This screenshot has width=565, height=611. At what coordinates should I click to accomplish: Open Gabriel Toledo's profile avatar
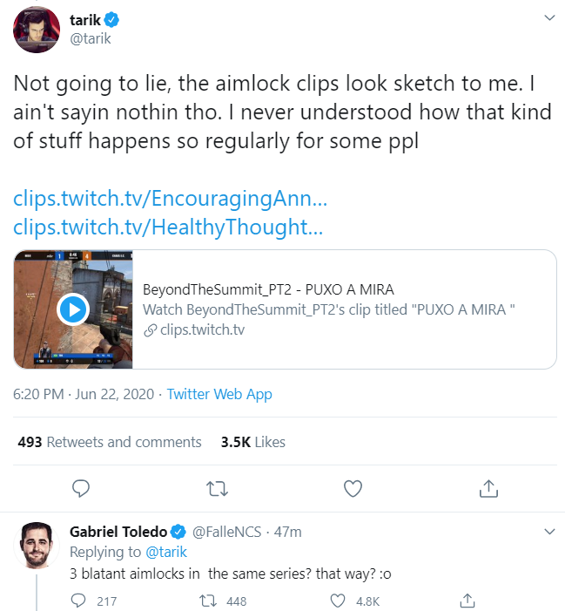[x=37, y=547]
